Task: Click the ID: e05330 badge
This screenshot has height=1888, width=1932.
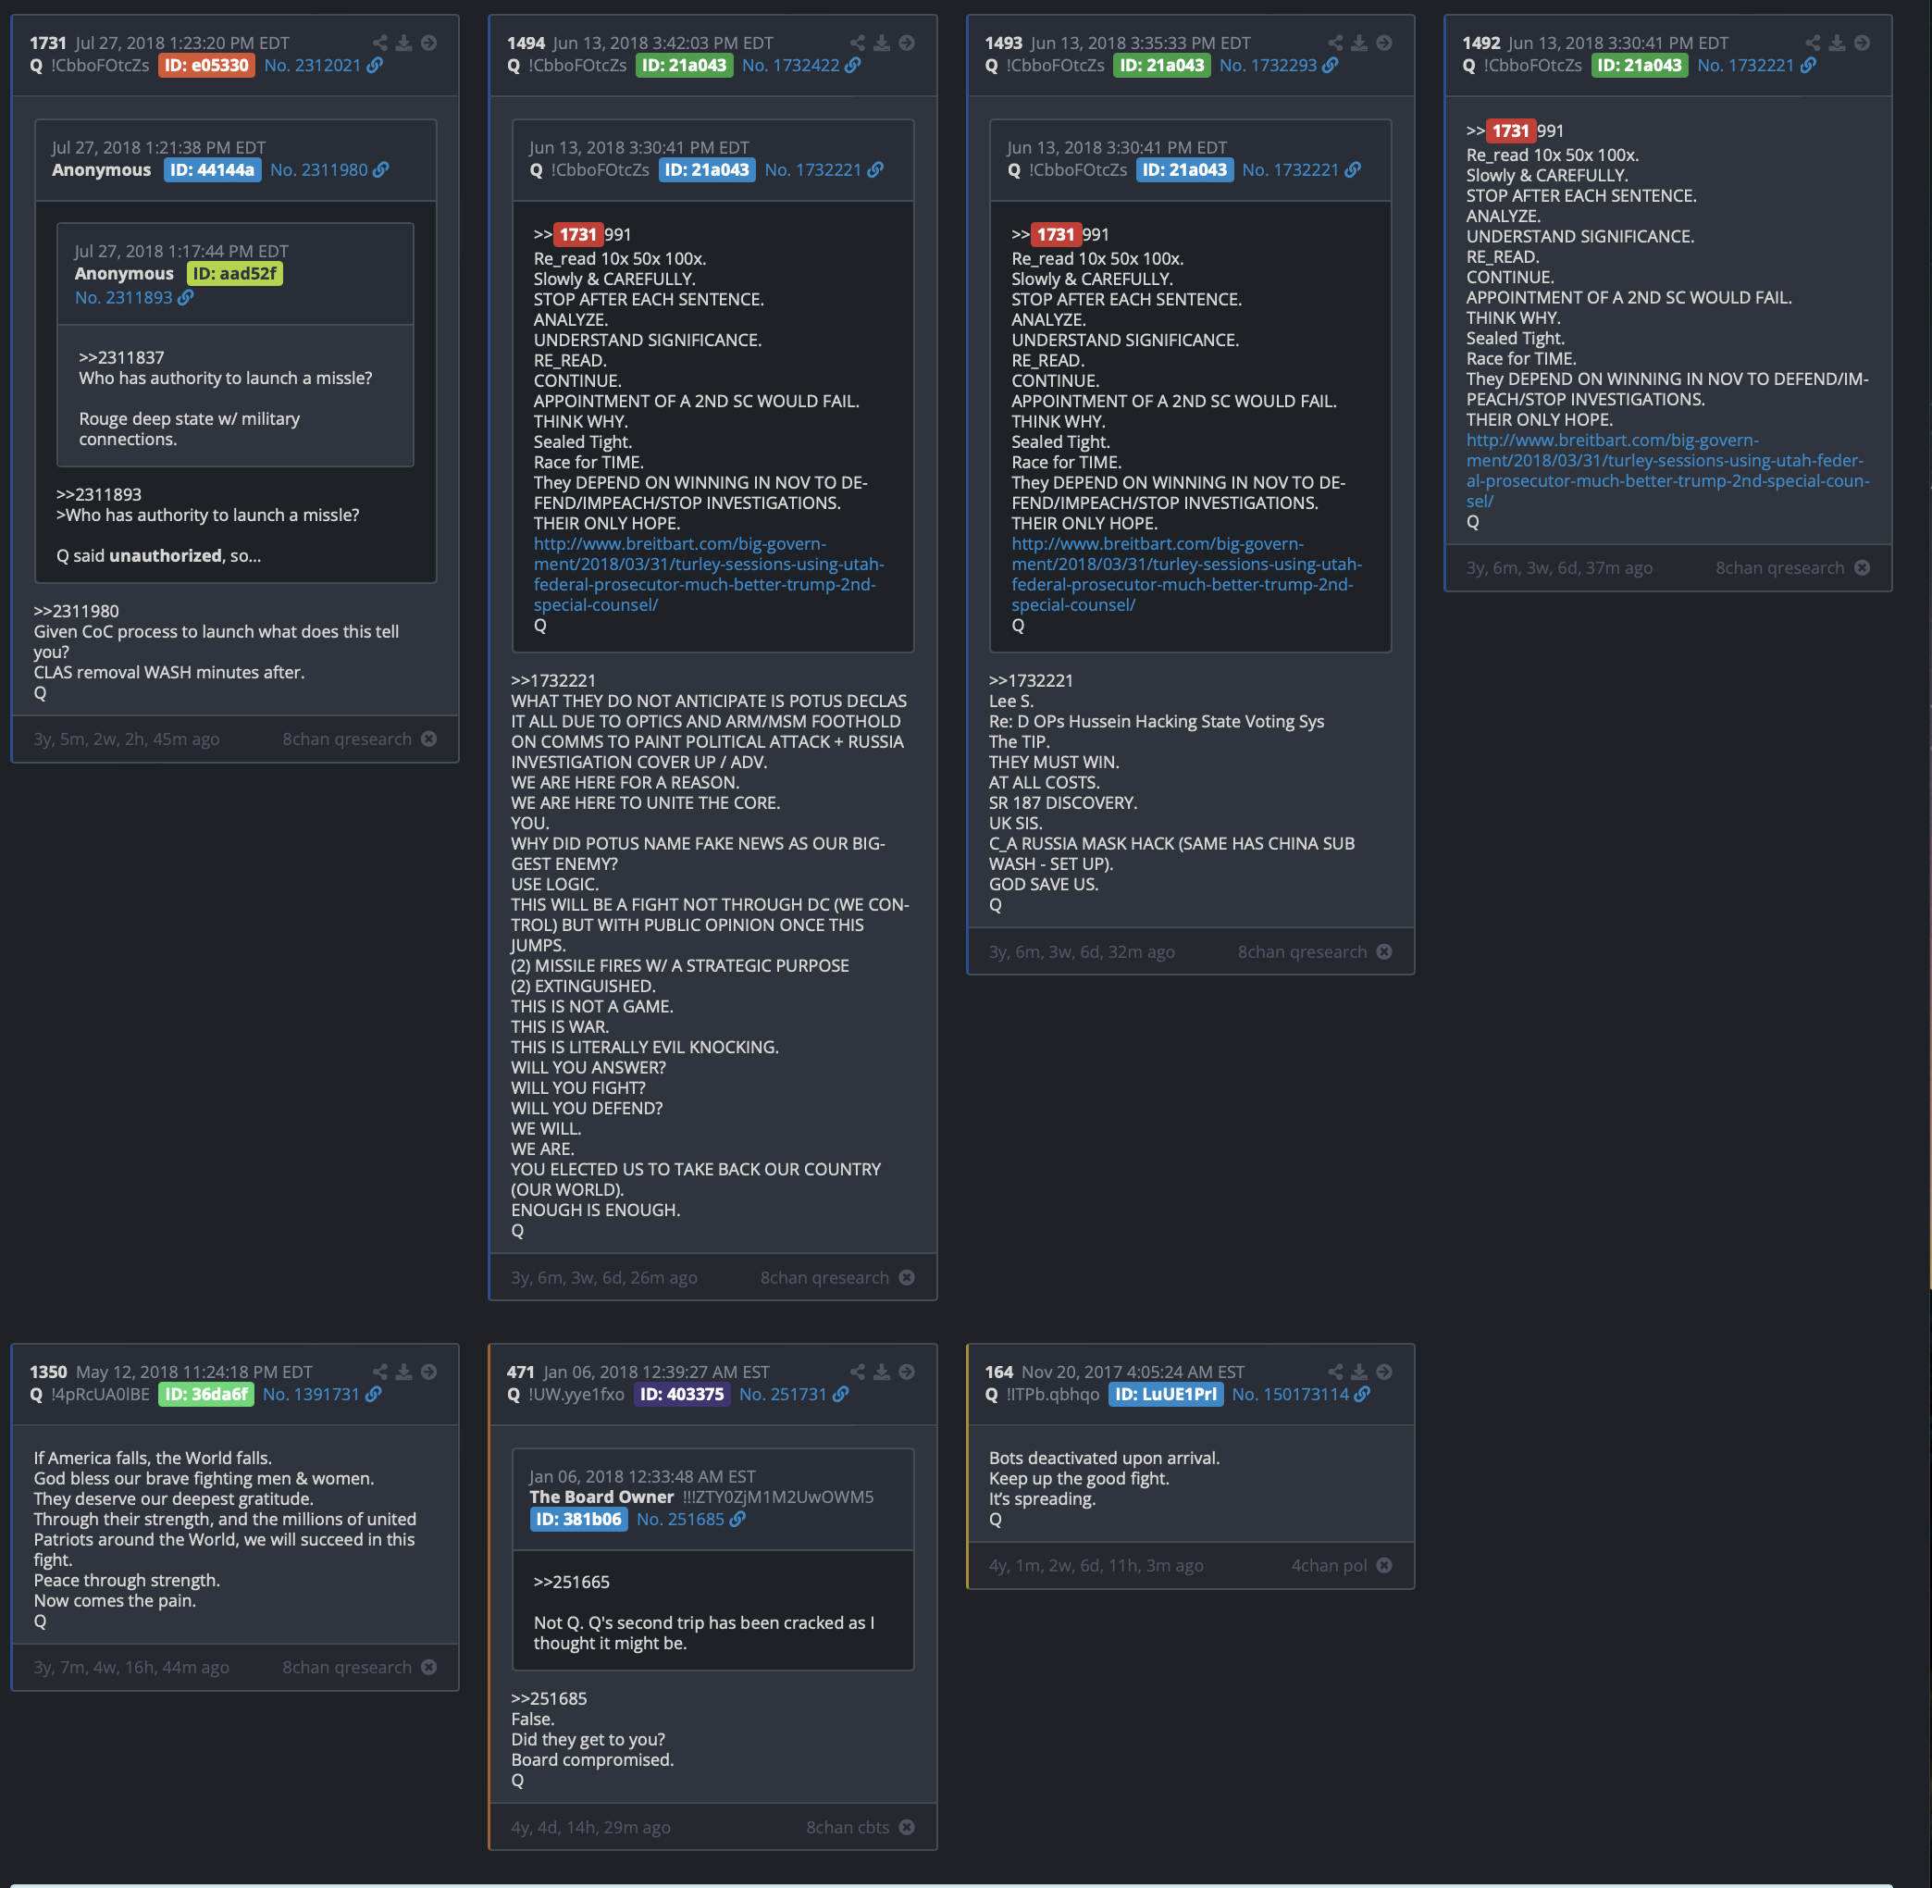Action: tap(206, 66)
